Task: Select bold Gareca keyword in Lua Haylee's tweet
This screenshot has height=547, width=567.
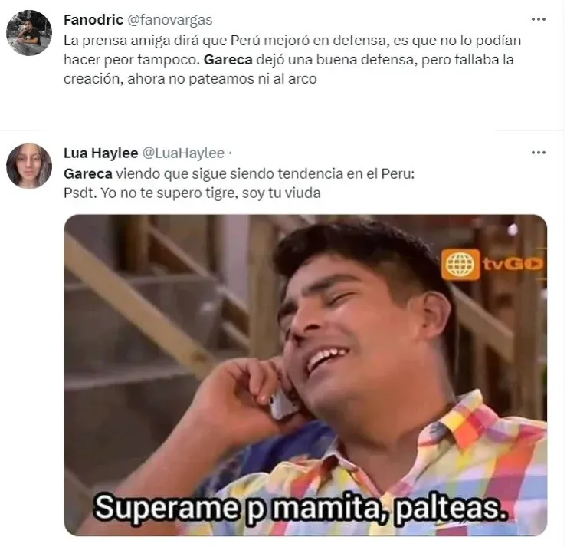Action: (88, 174)
